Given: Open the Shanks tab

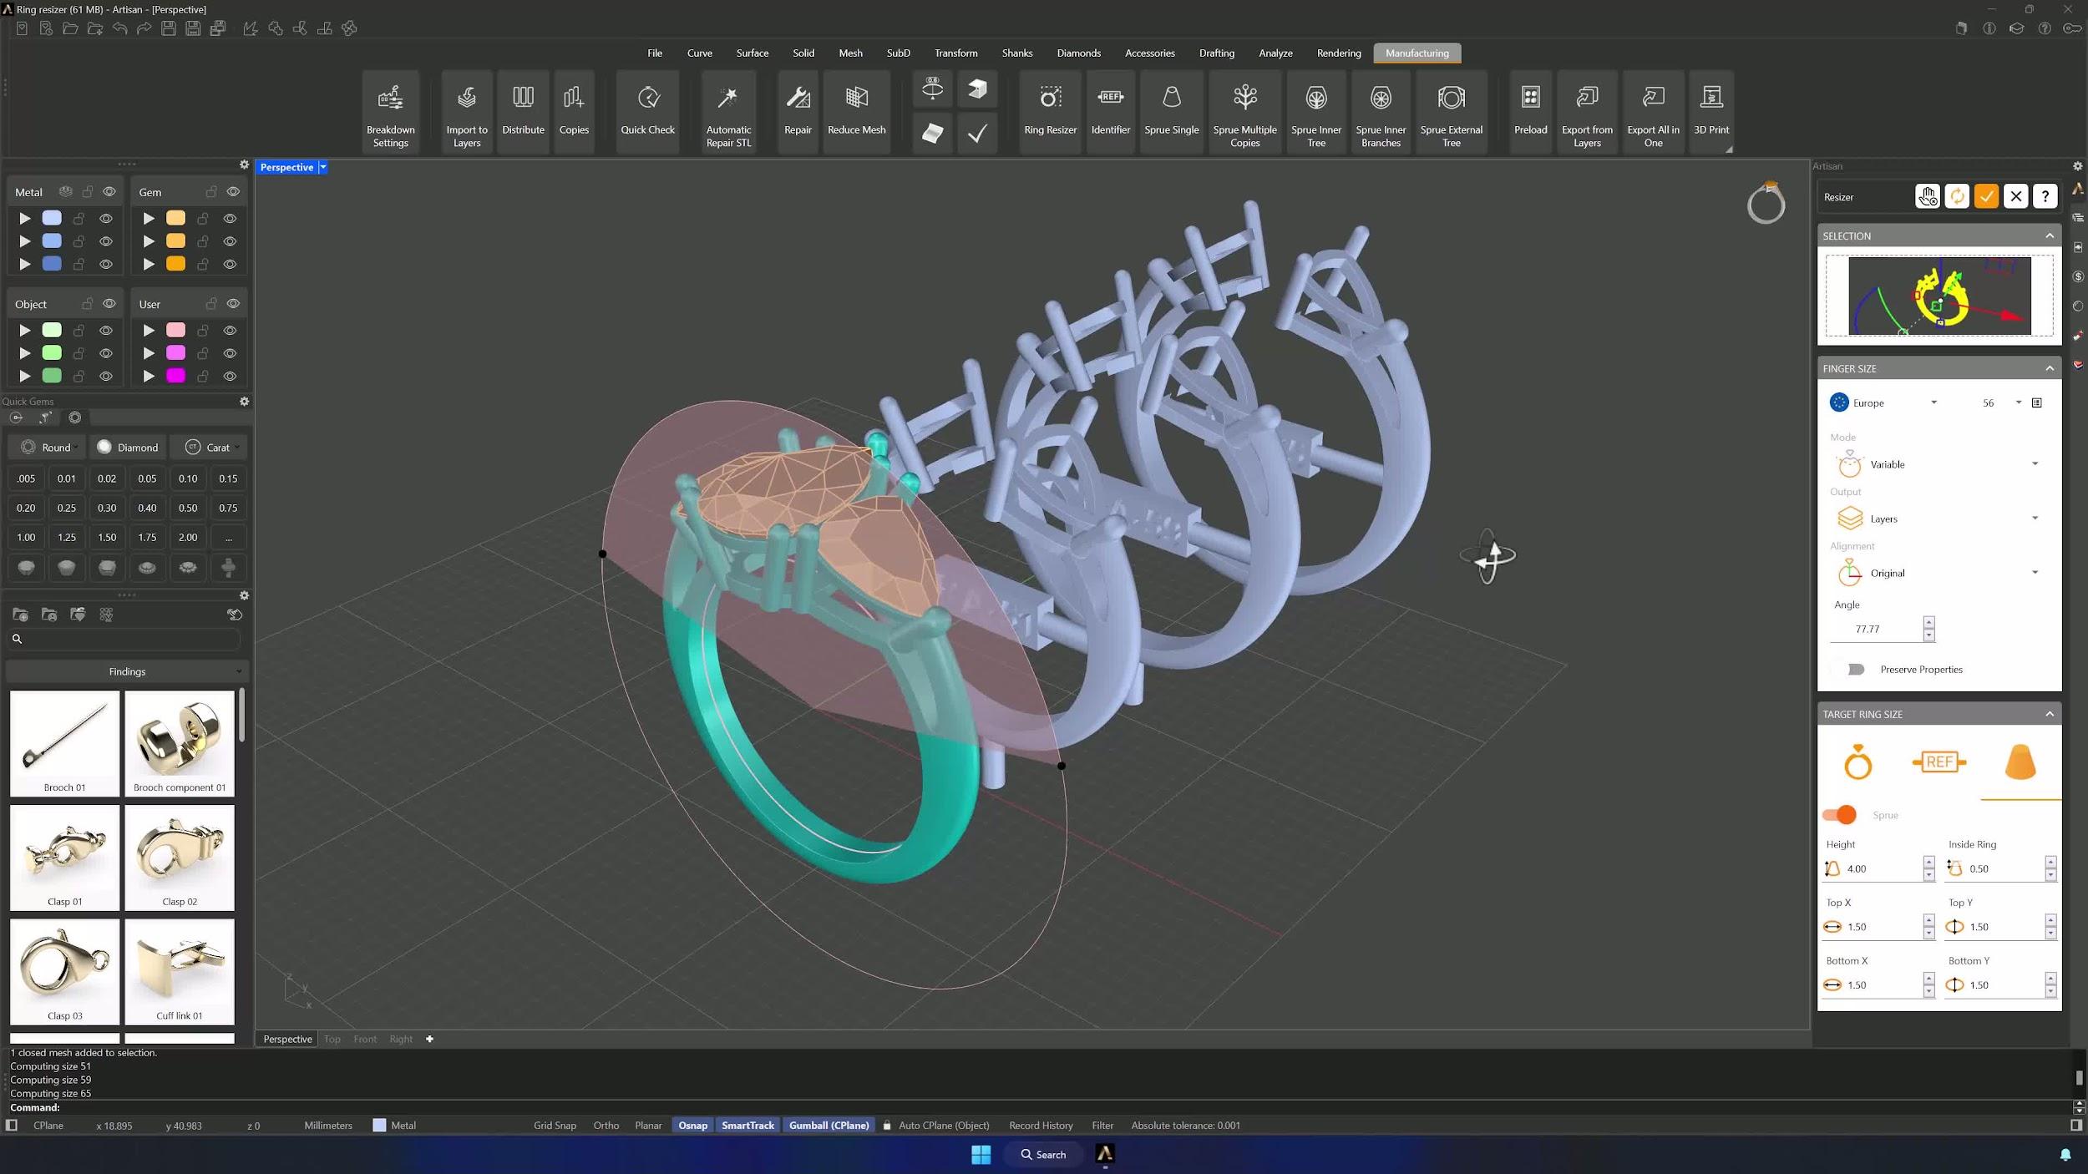Looking at the screenshot, I should click(x=1016, y=53).
